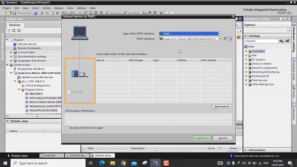Expand the Controllers catalog folder
This screenshot has height=167, width=297.
pos(246,51)
